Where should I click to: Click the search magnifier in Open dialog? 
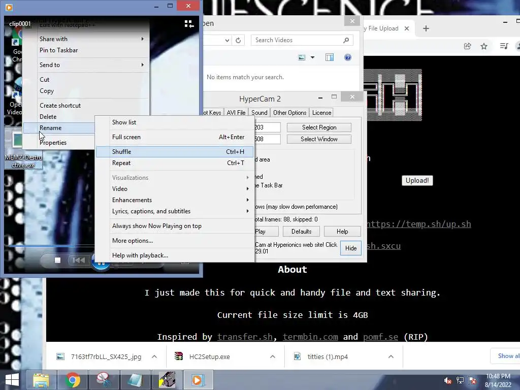[346, 40]
